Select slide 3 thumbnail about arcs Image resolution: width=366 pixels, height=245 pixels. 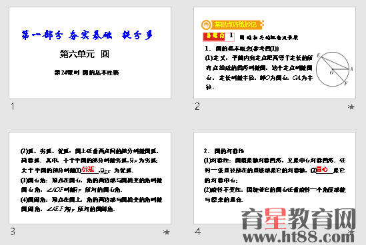pos(90,178)
